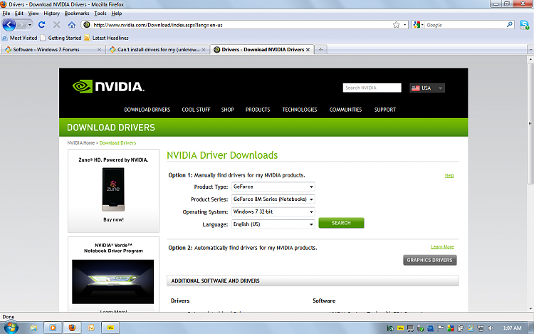Viewport: 534px width, 334px height.
Task: Click the NVIDIA logo
Action: 108,86
